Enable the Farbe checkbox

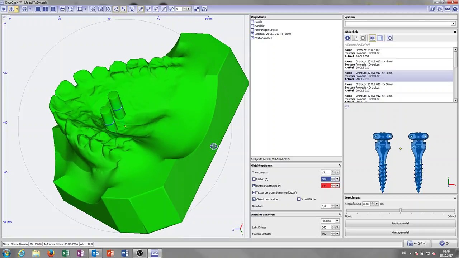254,179
